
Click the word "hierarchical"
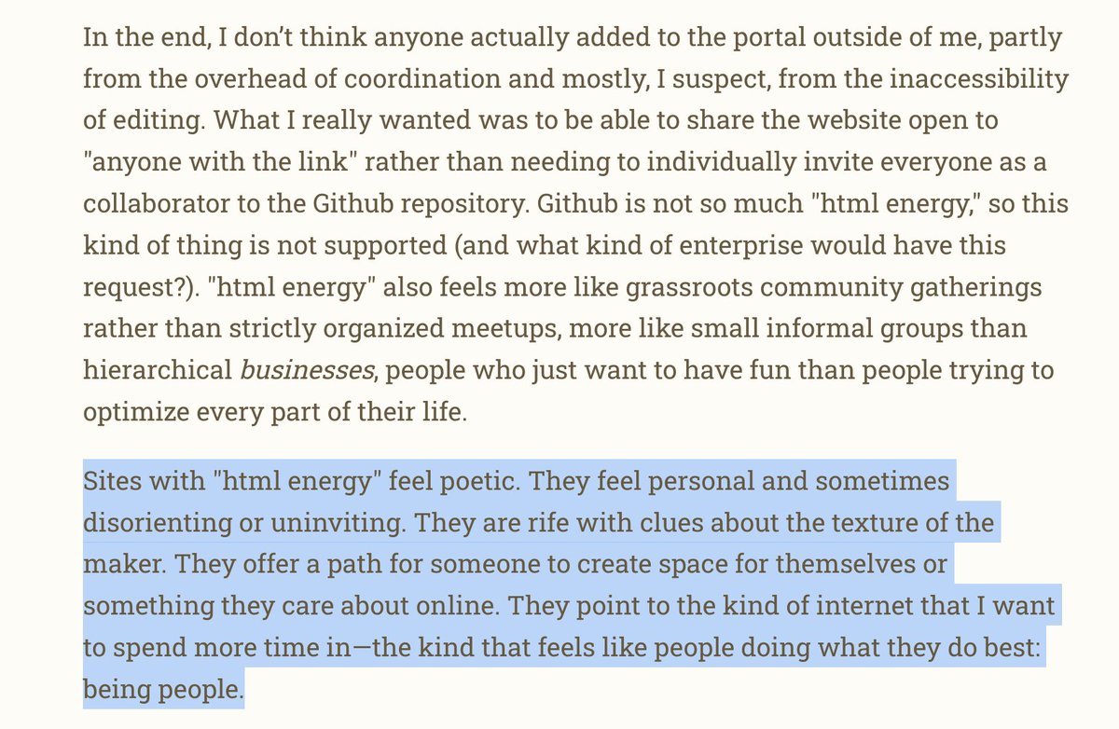click(155, 372)
